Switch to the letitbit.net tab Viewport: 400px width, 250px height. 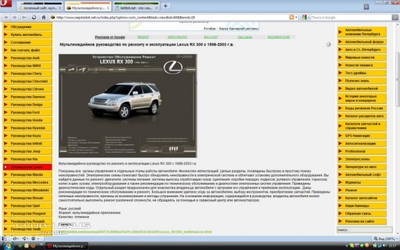pyautogui.click(x=136, y=7)
